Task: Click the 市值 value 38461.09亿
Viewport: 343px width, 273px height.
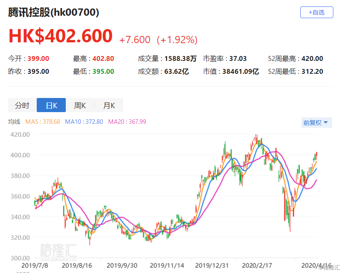Action: coord(241,71)
